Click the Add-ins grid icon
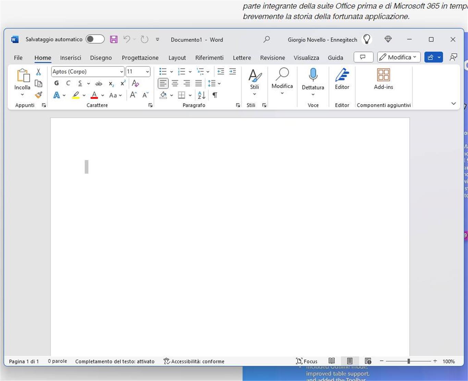Screen dimensions: 468x381 383,75
